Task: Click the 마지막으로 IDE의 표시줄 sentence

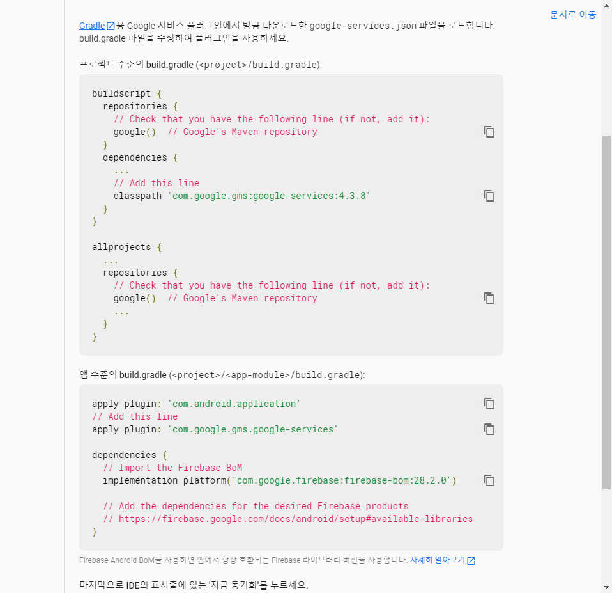Action: (x=194, y=585)
